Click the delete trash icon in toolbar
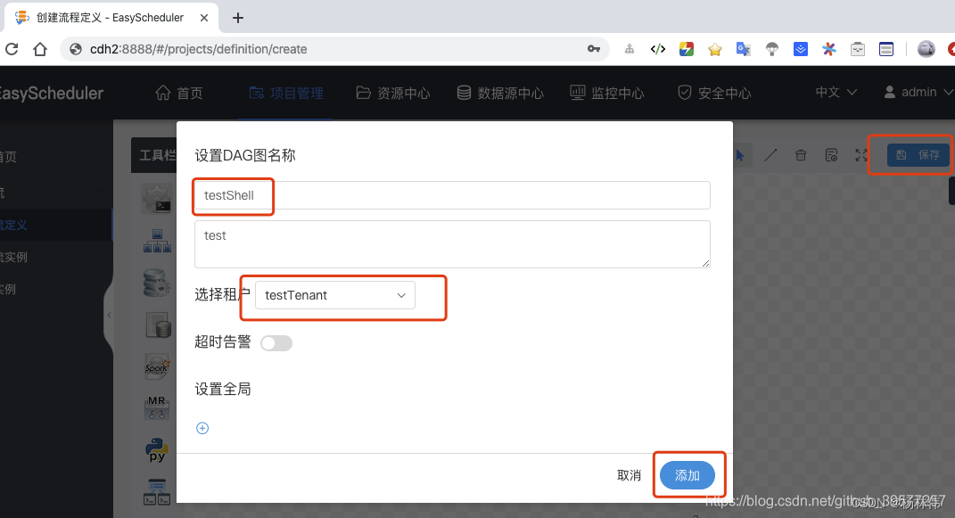This screenshot has height=518, width=955. 801,155
